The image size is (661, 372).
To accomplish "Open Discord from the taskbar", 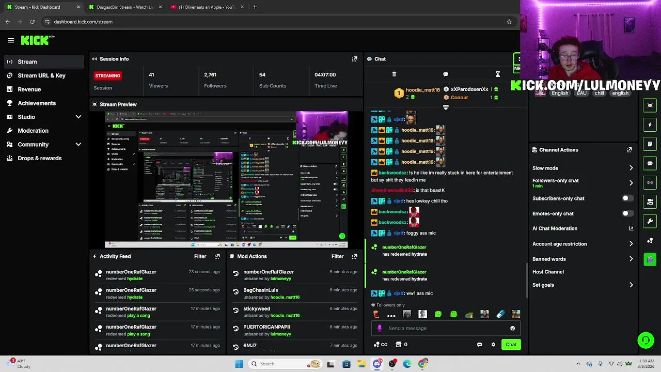I will click(377, 364).
